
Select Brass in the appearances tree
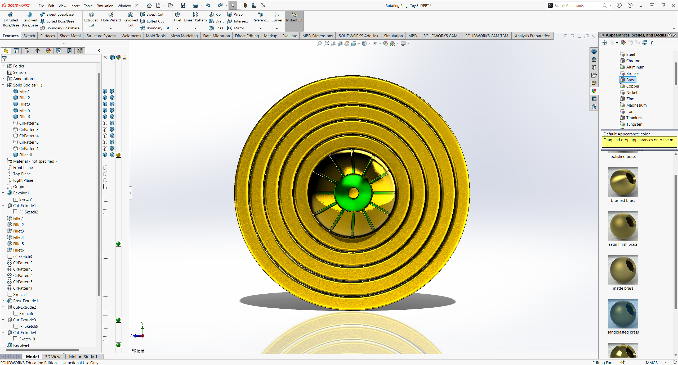(x=631, y=80)
